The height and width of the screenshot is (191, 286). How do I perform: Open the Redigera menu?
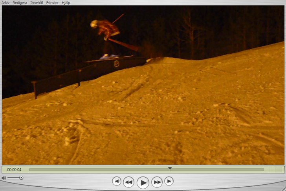tap(20, 2)
